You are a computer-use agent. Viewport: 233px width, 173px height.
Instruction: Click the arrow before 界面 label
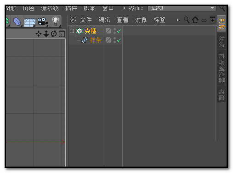125,8
